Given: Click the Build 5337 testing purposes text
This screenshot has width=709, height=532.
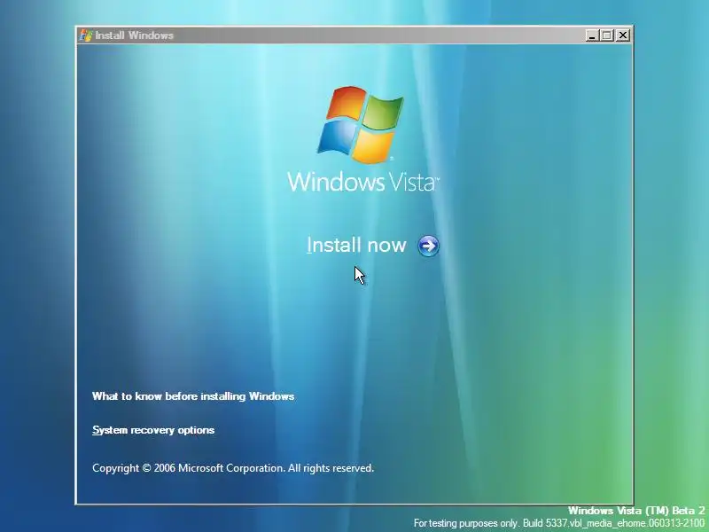Looking at the screenshot, I should tap(559, 523).
